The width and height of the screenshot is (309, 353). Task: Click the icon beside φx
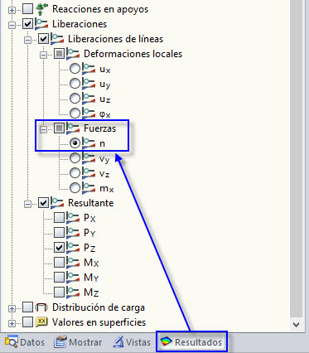coord(89,114)
